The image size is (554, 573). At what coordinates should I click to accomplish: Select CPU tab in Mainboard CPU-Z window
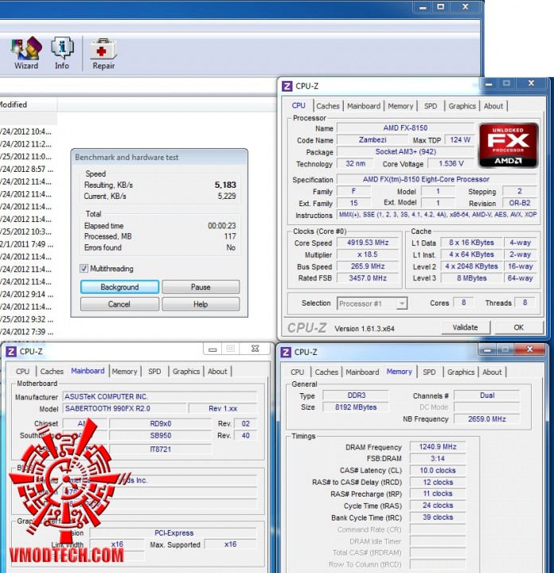22,372
